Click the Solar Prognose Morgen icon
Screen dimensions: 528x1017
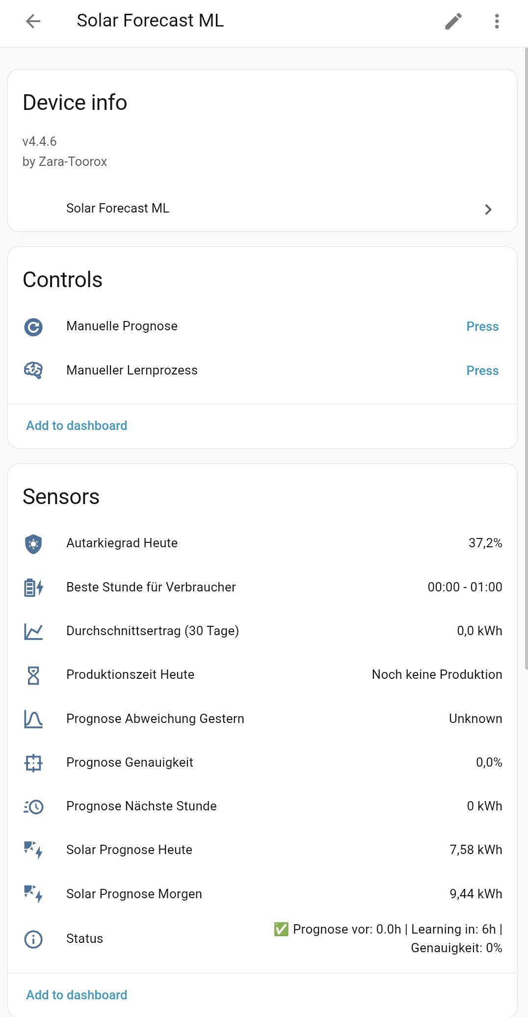click(x=33, y=894)
